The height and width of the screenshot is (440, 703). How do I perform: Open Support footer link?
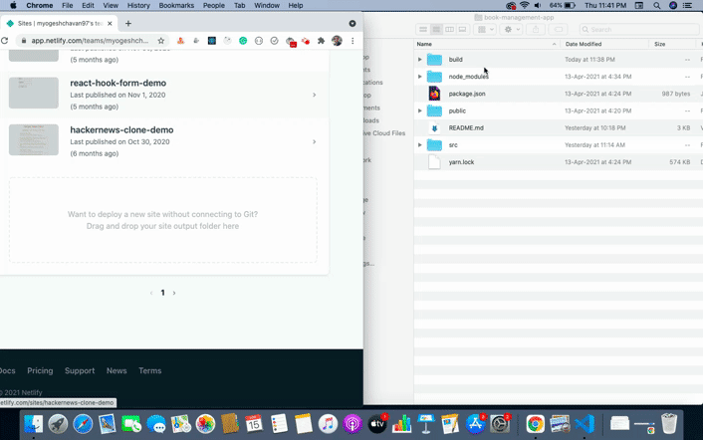coord(80,370)
